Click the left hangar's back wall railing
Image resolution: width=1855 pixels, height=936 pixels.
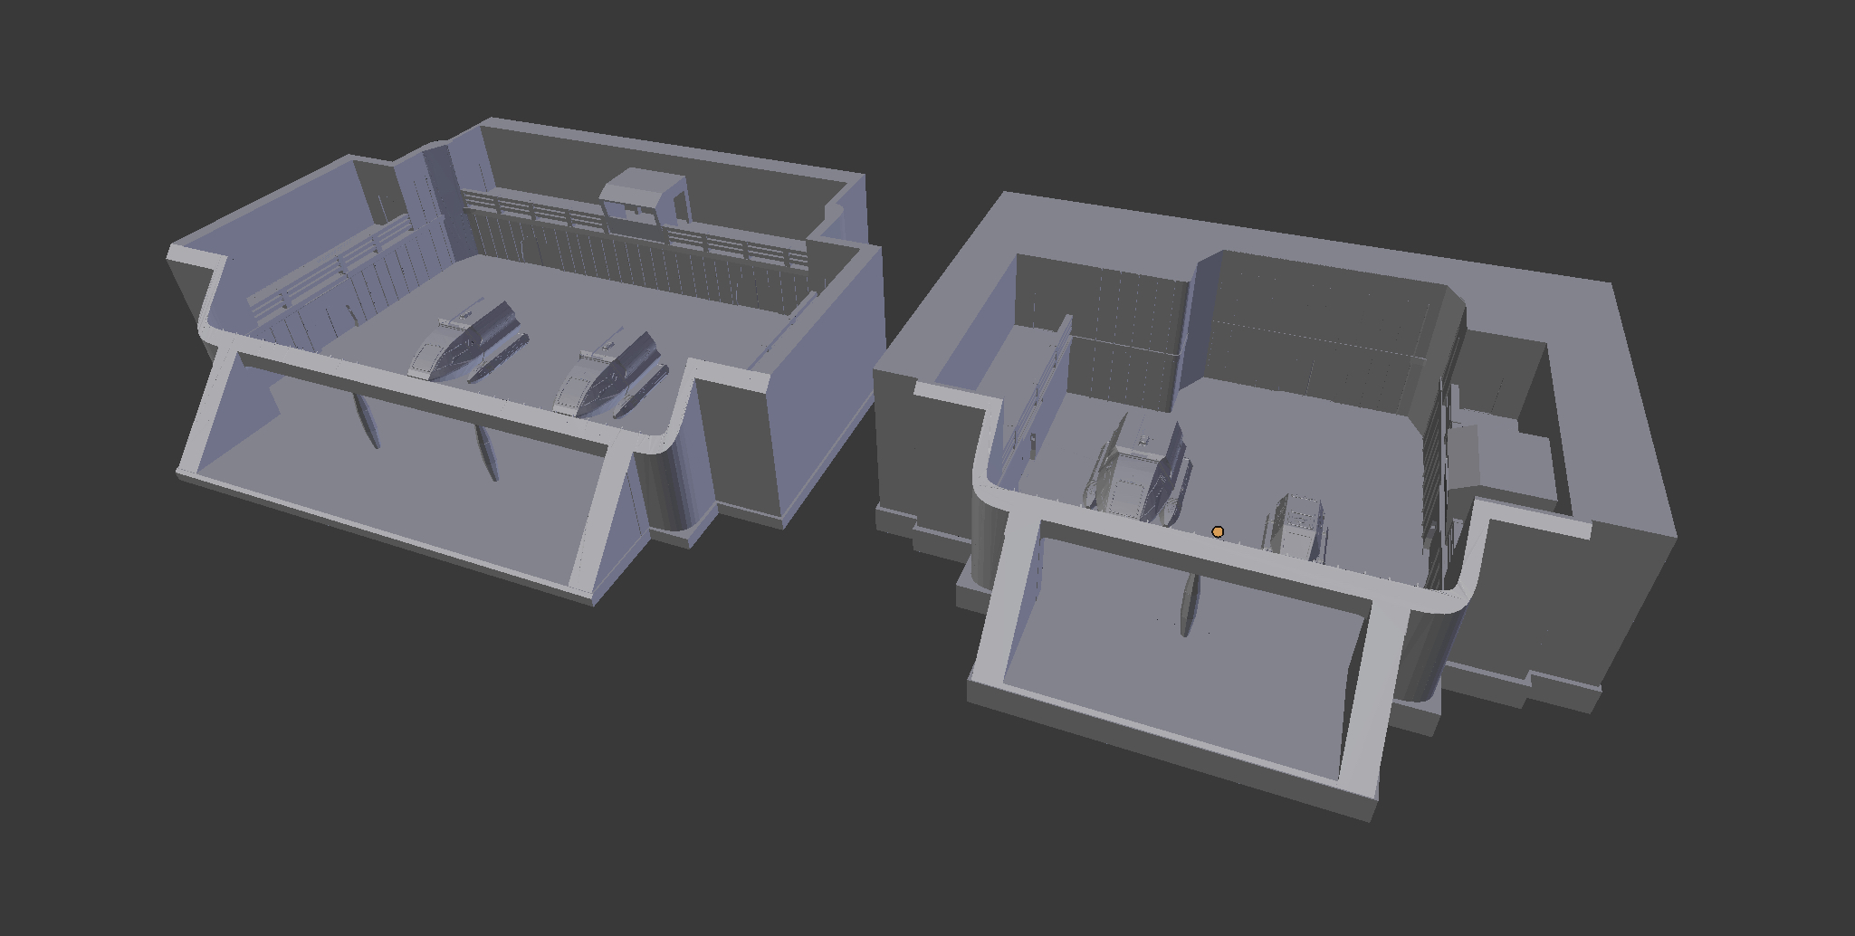pos(634,227)
